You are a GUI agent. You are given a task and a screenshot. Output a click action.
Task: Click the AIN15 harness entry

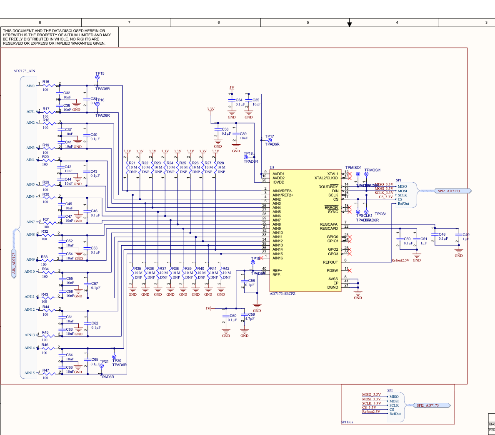tap(30, 373)
